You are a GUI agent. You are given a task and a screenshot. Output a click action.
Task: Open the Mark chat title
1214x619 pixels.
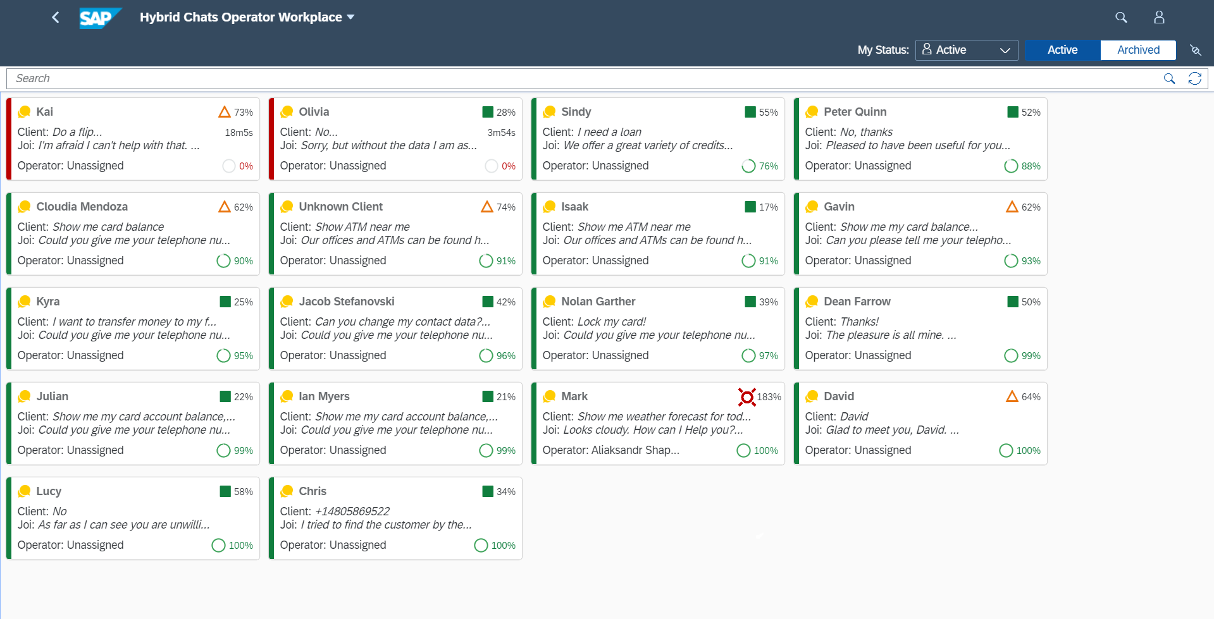574,396
